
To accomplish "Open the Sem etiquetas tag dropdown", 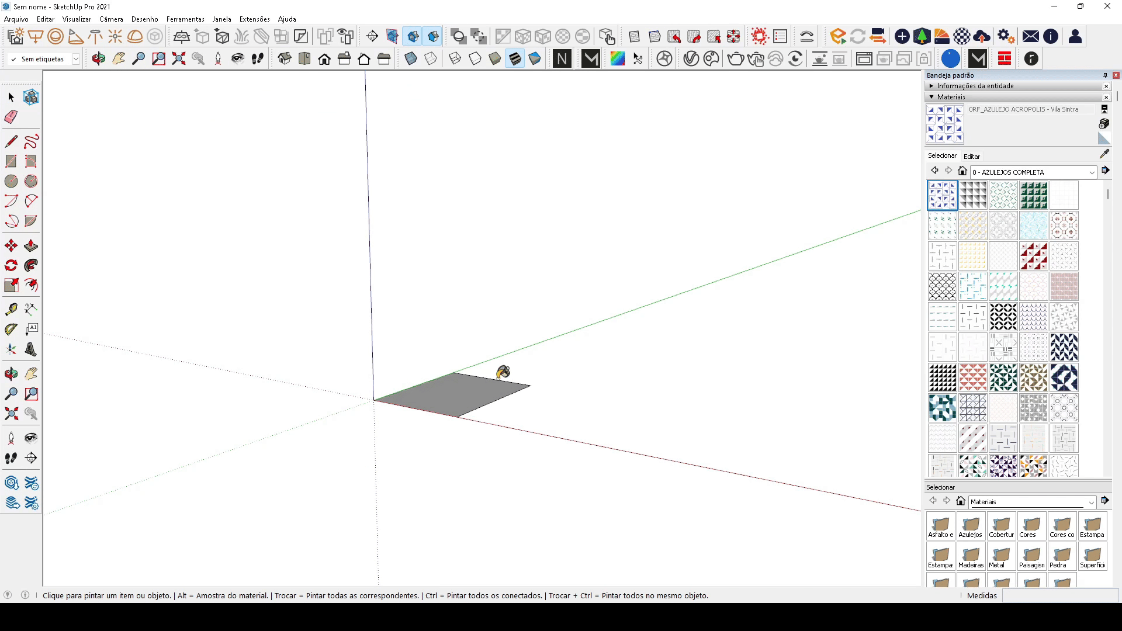I will pos(75,59).
